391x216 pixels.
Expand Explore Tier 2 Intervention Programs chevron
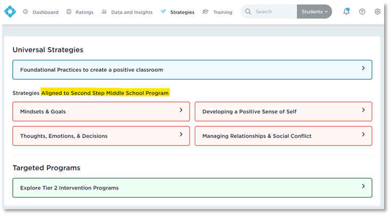363,186
